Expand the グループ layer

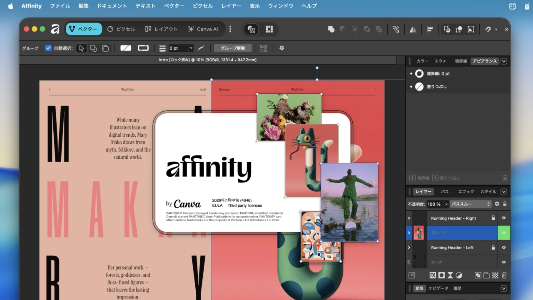tap(409, 233)
